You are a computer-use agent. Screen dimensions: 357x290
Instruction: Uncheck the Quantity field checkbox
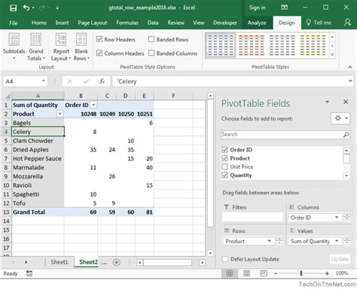click(x=224, y=176)
